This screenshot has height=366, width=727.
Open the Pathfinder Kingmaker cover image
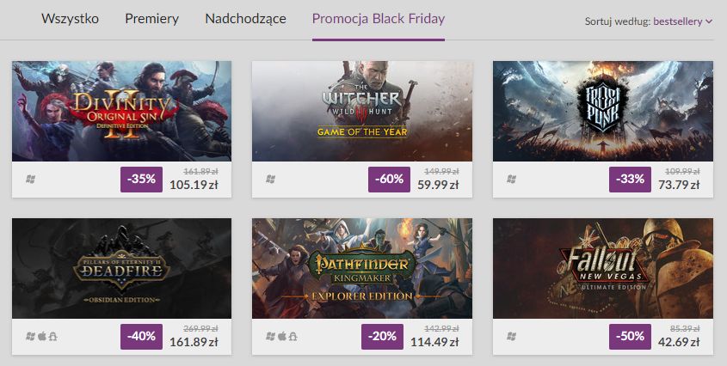coord(361,268)
